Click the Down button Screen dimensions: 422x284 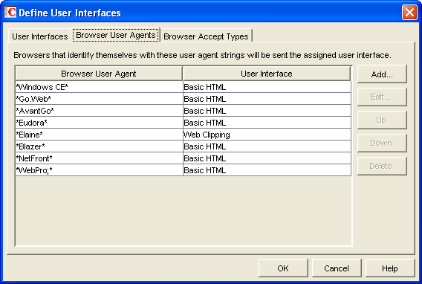pos(382,143)
